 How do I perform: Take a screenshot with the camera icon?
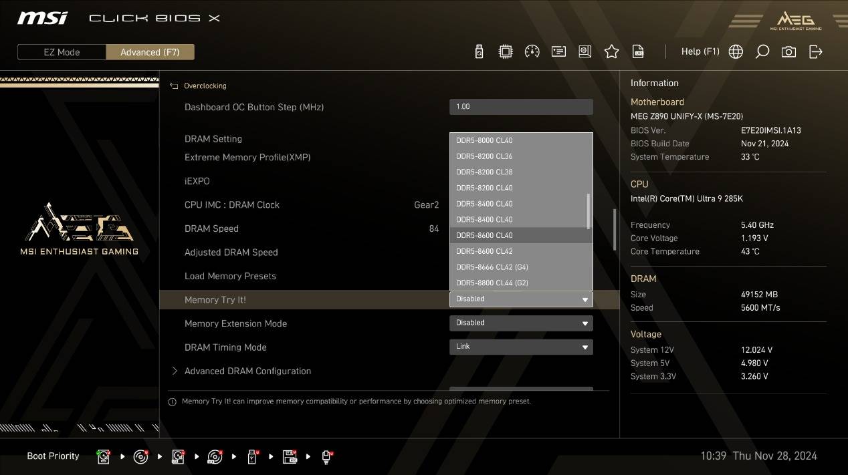[x=789, y=52]
